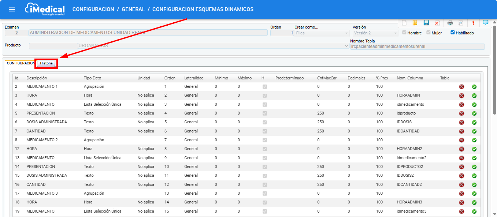497x217 pixels.
Task: Click the printer icon
Action: click(450, 23)
